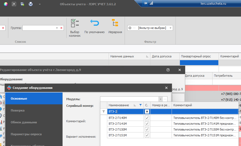
Task: Click the Excel export icon in title bar
Action: coord(14,4)
